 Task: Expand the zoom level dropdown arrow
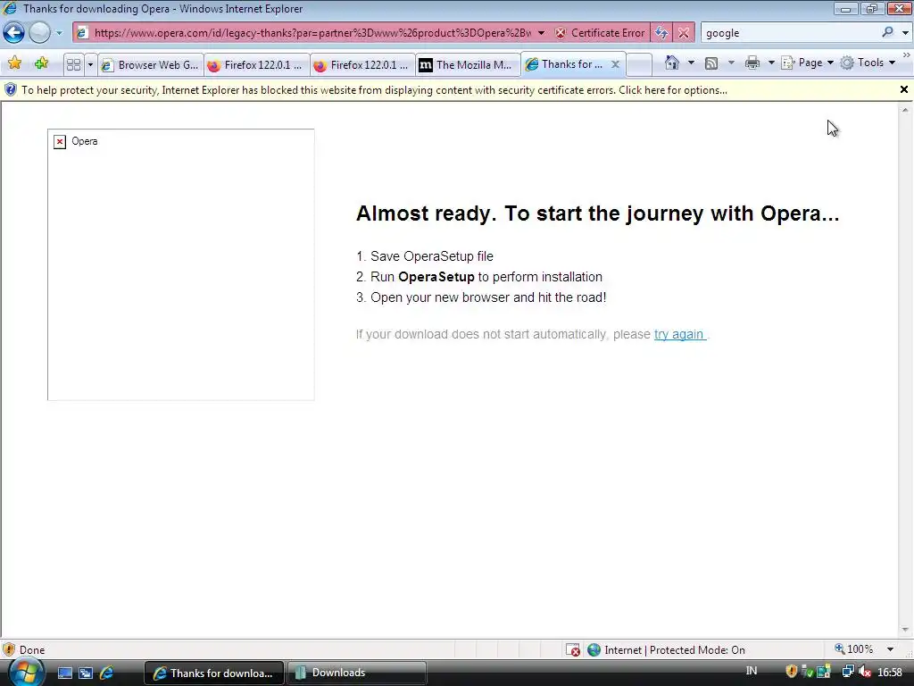[890, 649]
